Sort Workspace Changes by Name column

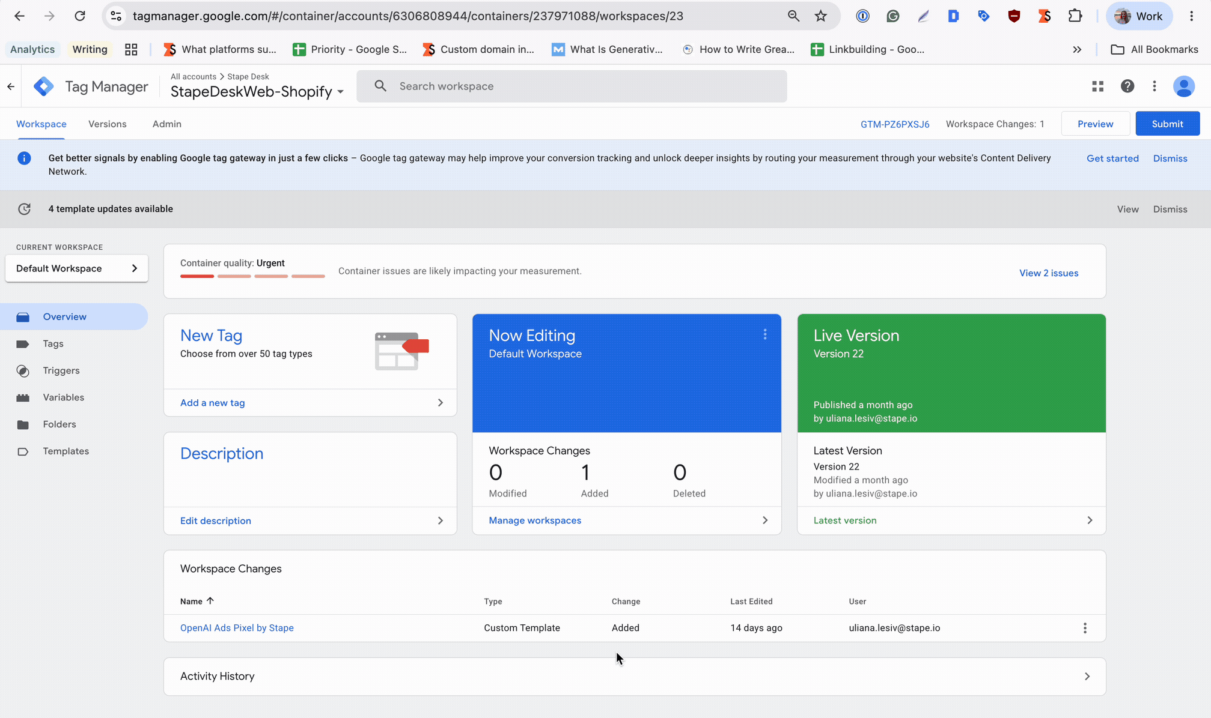click(197, 602)
